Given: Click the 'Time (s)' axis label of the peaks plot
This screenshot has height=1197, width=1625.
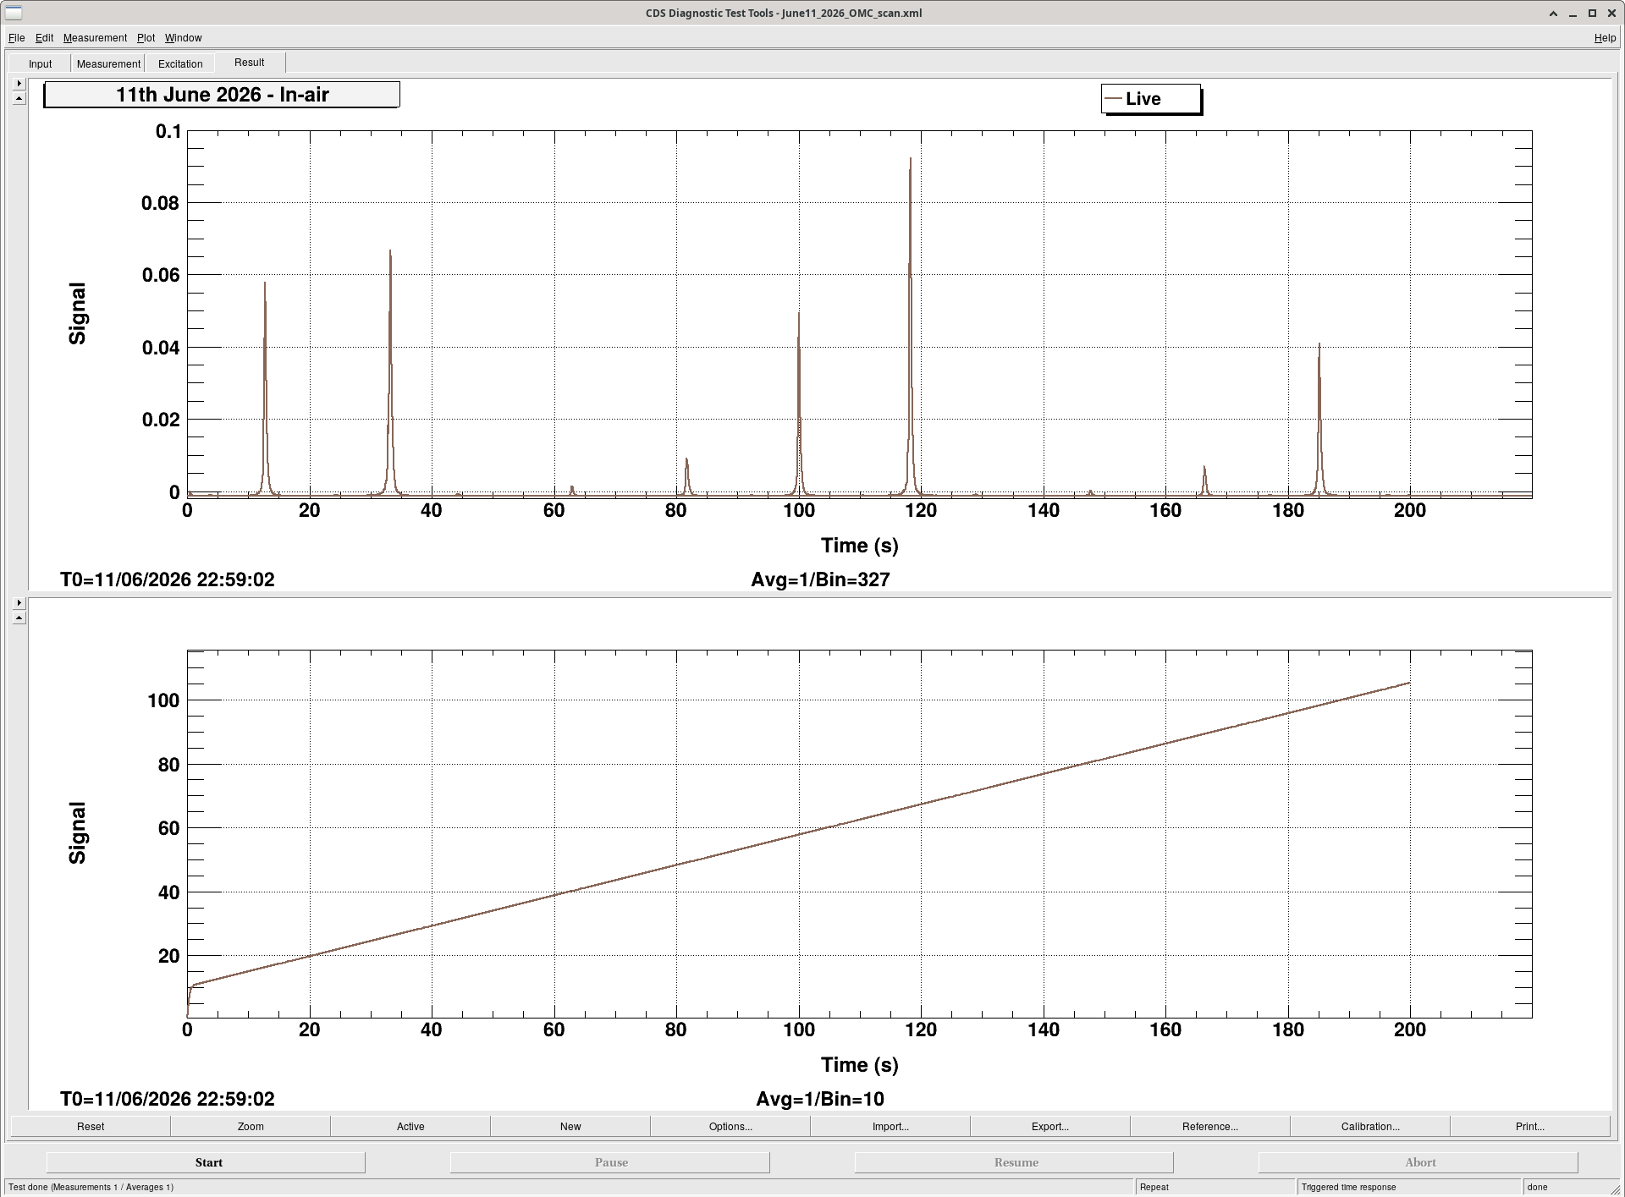Looking at the screenshot, I should [860, 546].
